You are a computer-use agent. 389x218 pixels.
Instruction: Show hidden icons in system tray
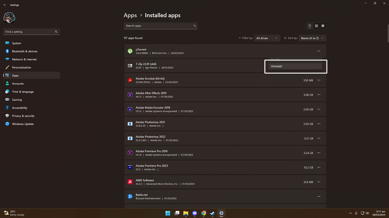pyautogui.click(x=350, y=213)
